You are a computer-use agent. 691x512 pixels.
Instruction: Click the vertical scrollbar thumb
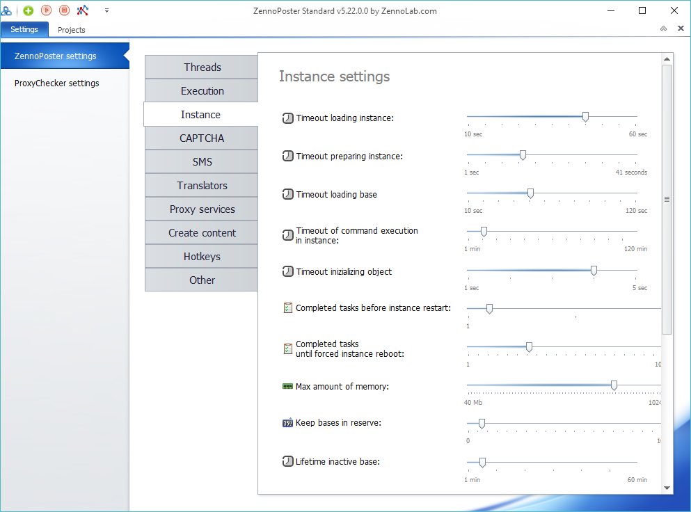667,200
